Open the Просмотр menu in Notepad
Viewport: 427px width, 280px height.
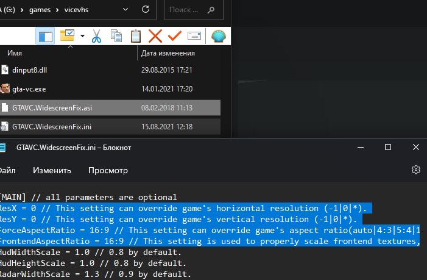108,170
